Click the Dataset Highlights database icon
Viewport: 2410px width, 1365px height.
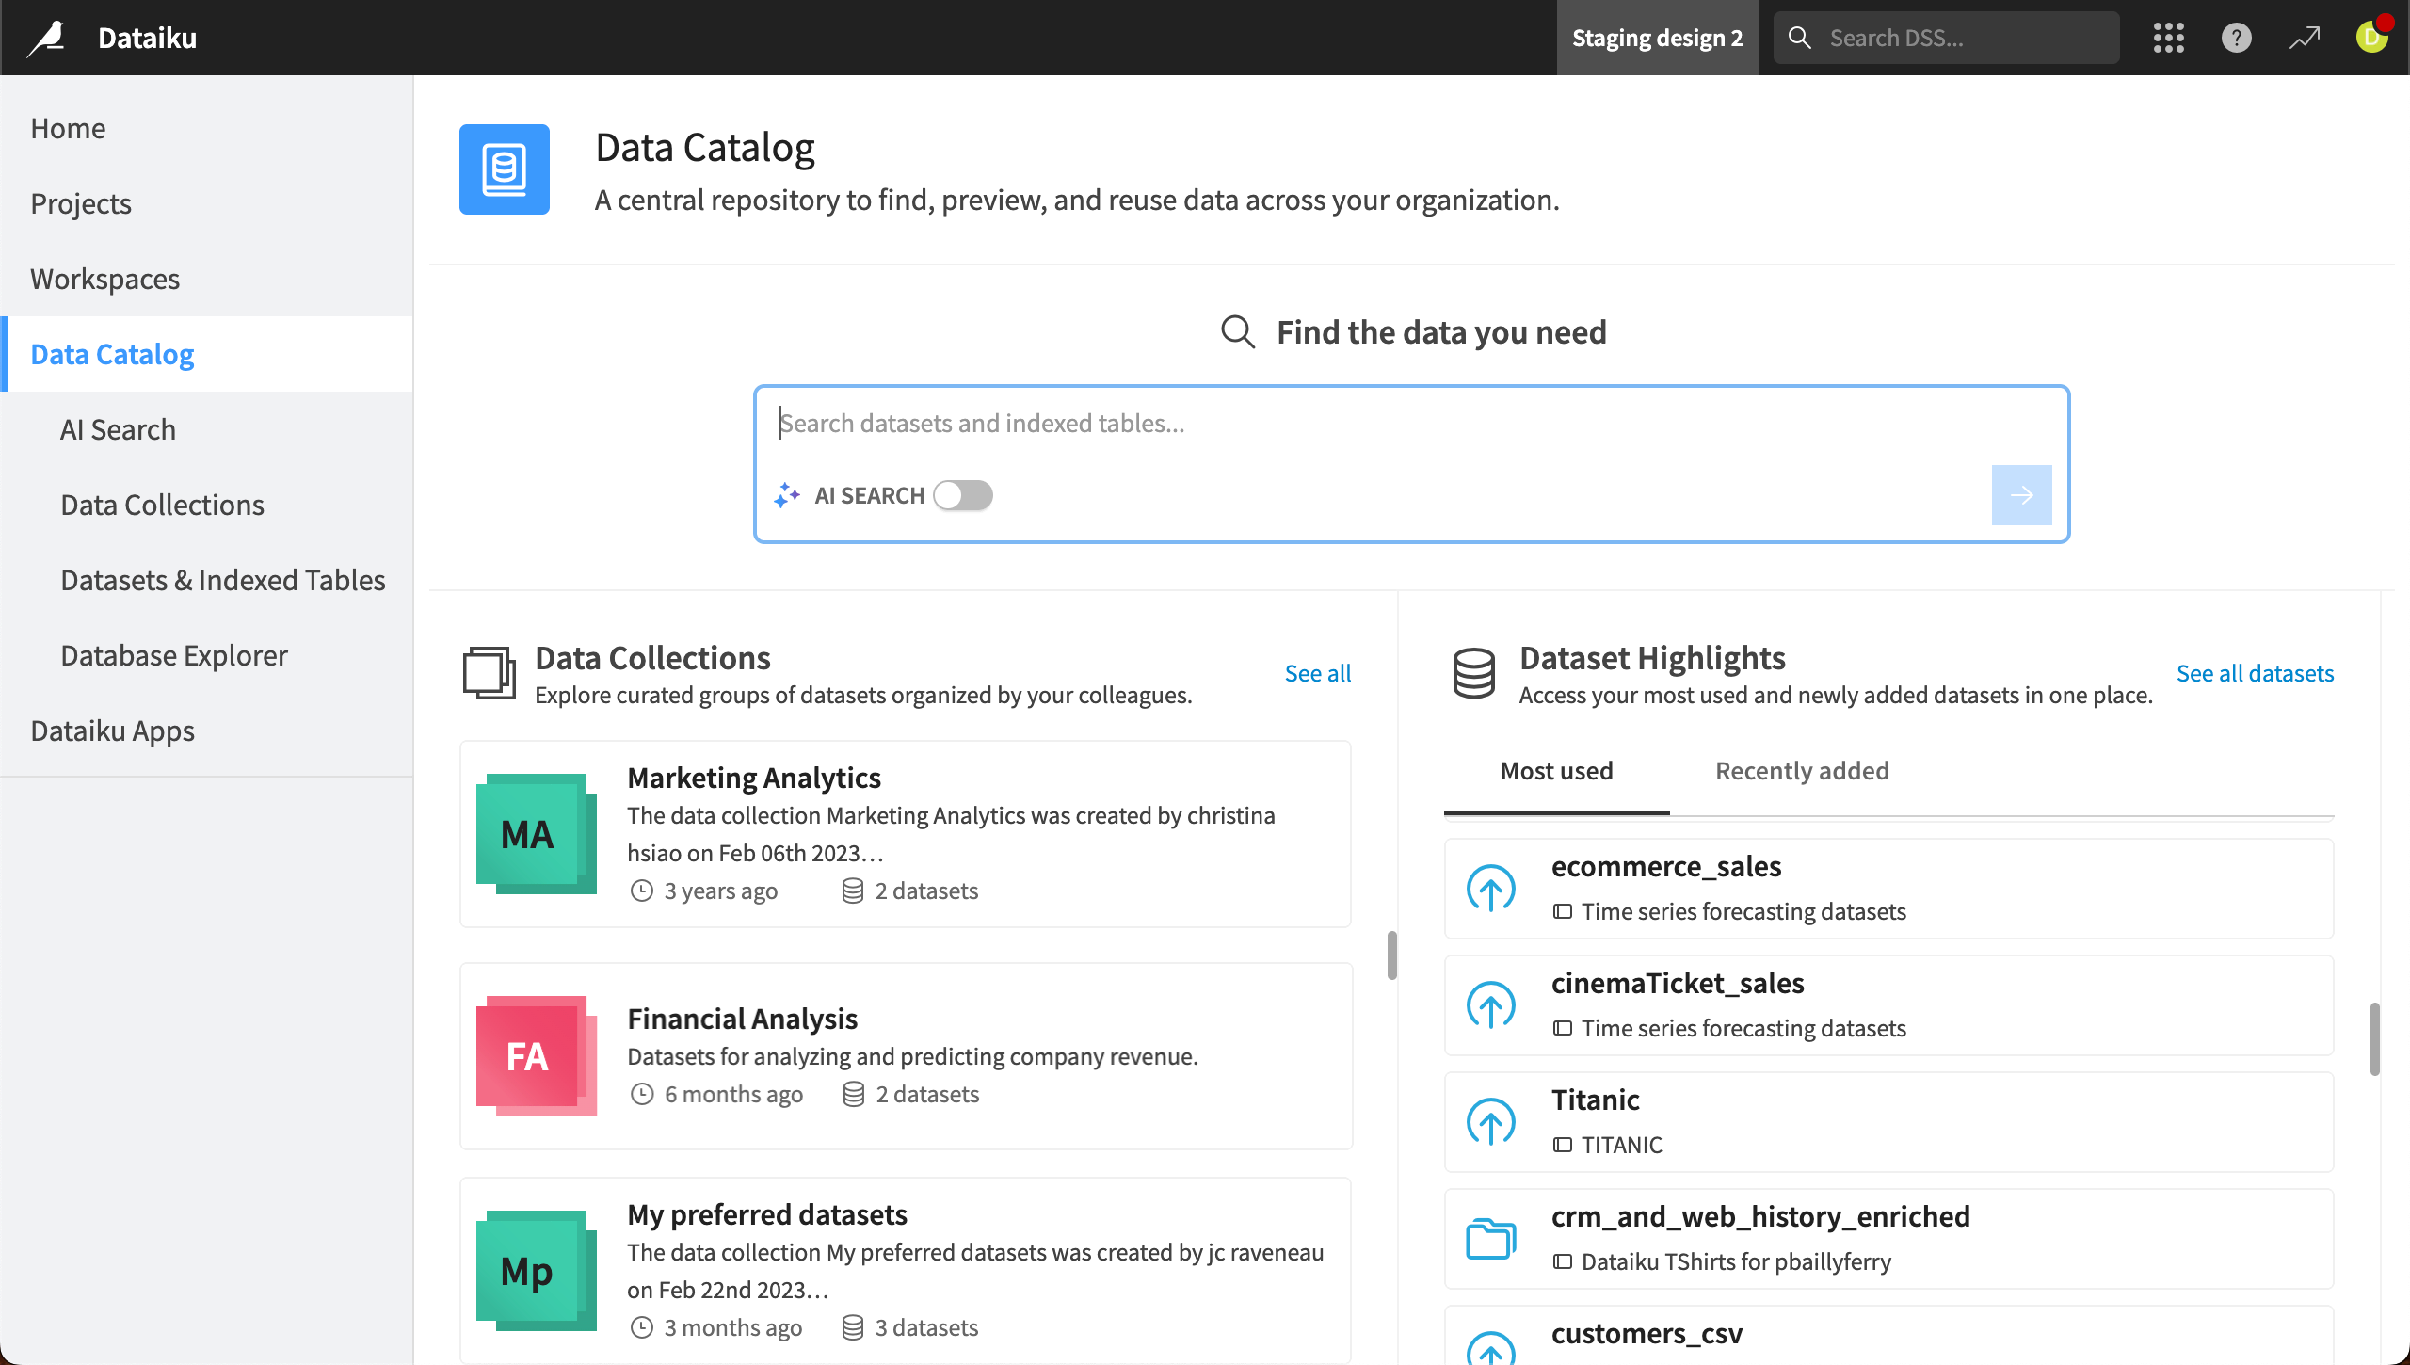point(1473,672)
